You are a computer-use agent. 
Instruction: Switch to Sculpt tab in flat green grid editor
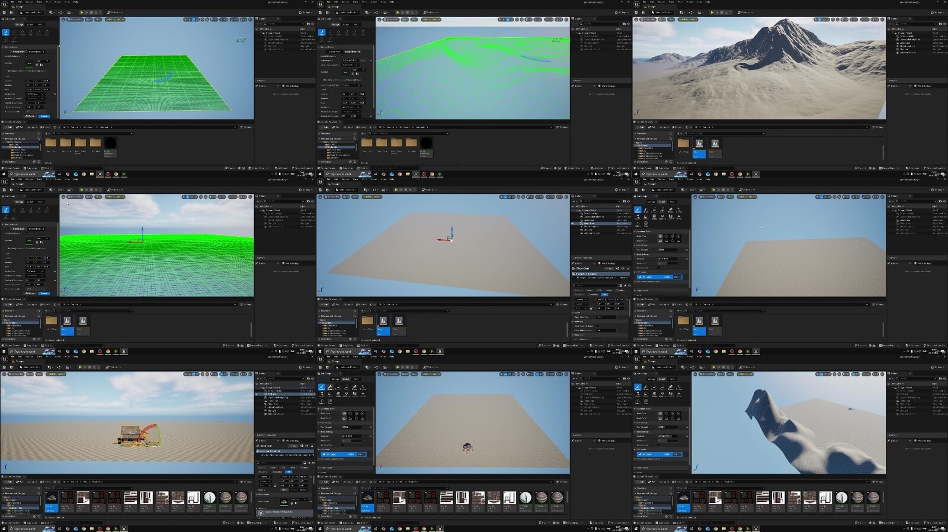[x=30, y=24]
